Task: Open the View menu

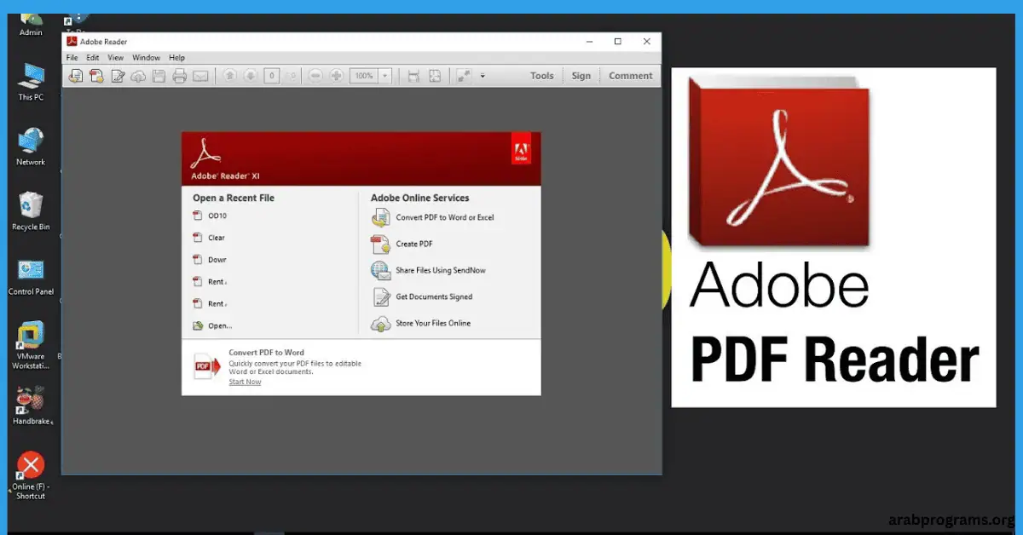Action: (x=116, y=58)
